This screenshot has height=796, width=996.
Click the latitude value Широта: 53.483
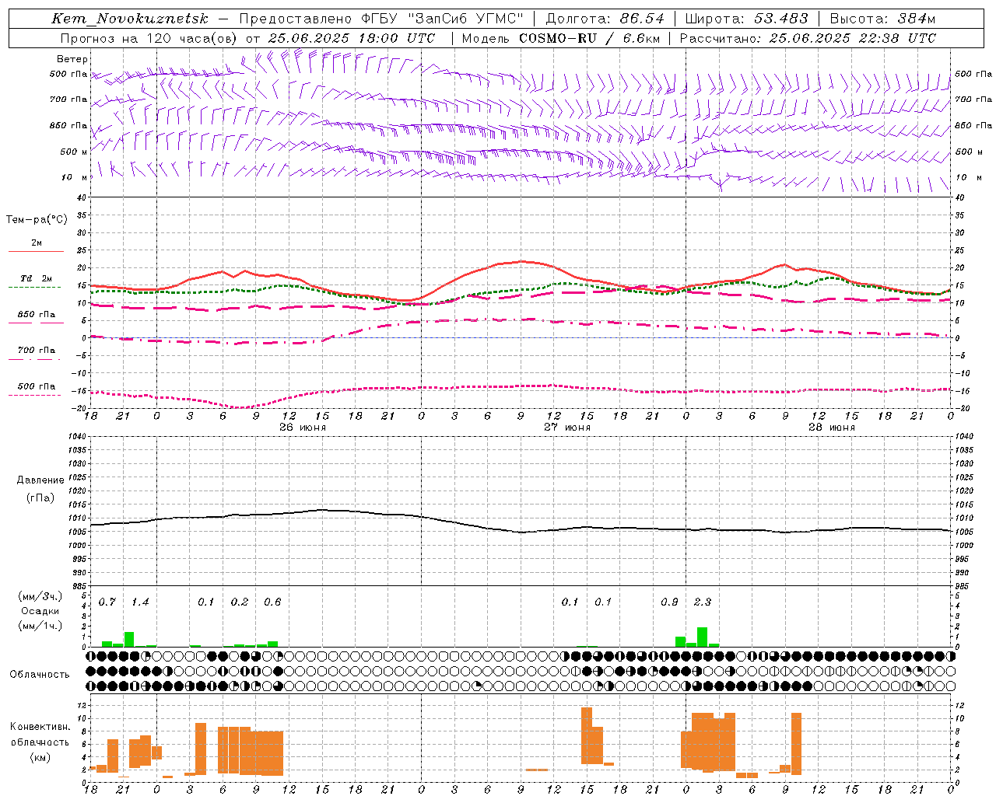[x=747, y=19]
